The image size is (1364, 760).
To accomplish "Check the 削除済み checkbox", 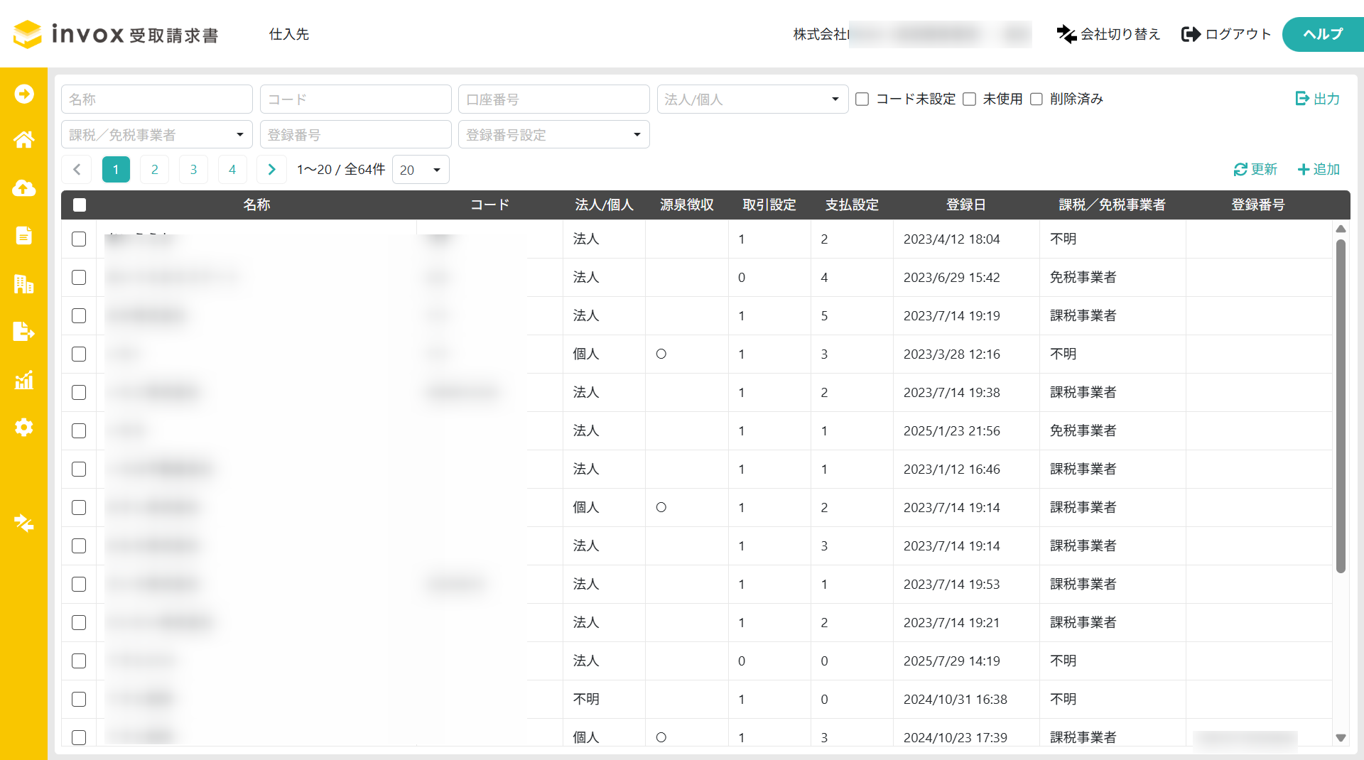I will [x=1036, y=99].
